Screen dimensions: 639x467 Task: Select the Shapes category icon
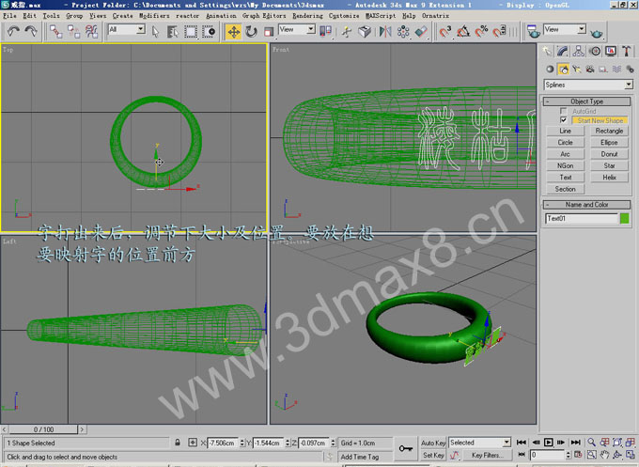[563, 70]
